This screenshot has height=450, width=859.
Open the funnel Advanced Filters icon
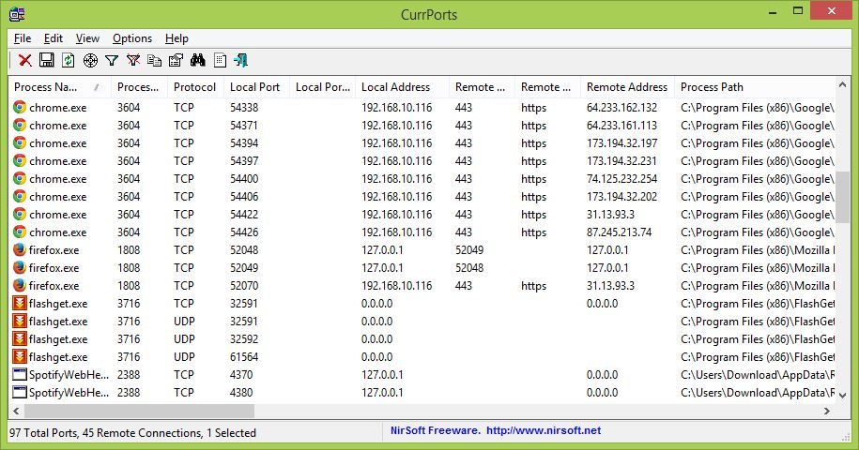(112, 60)
